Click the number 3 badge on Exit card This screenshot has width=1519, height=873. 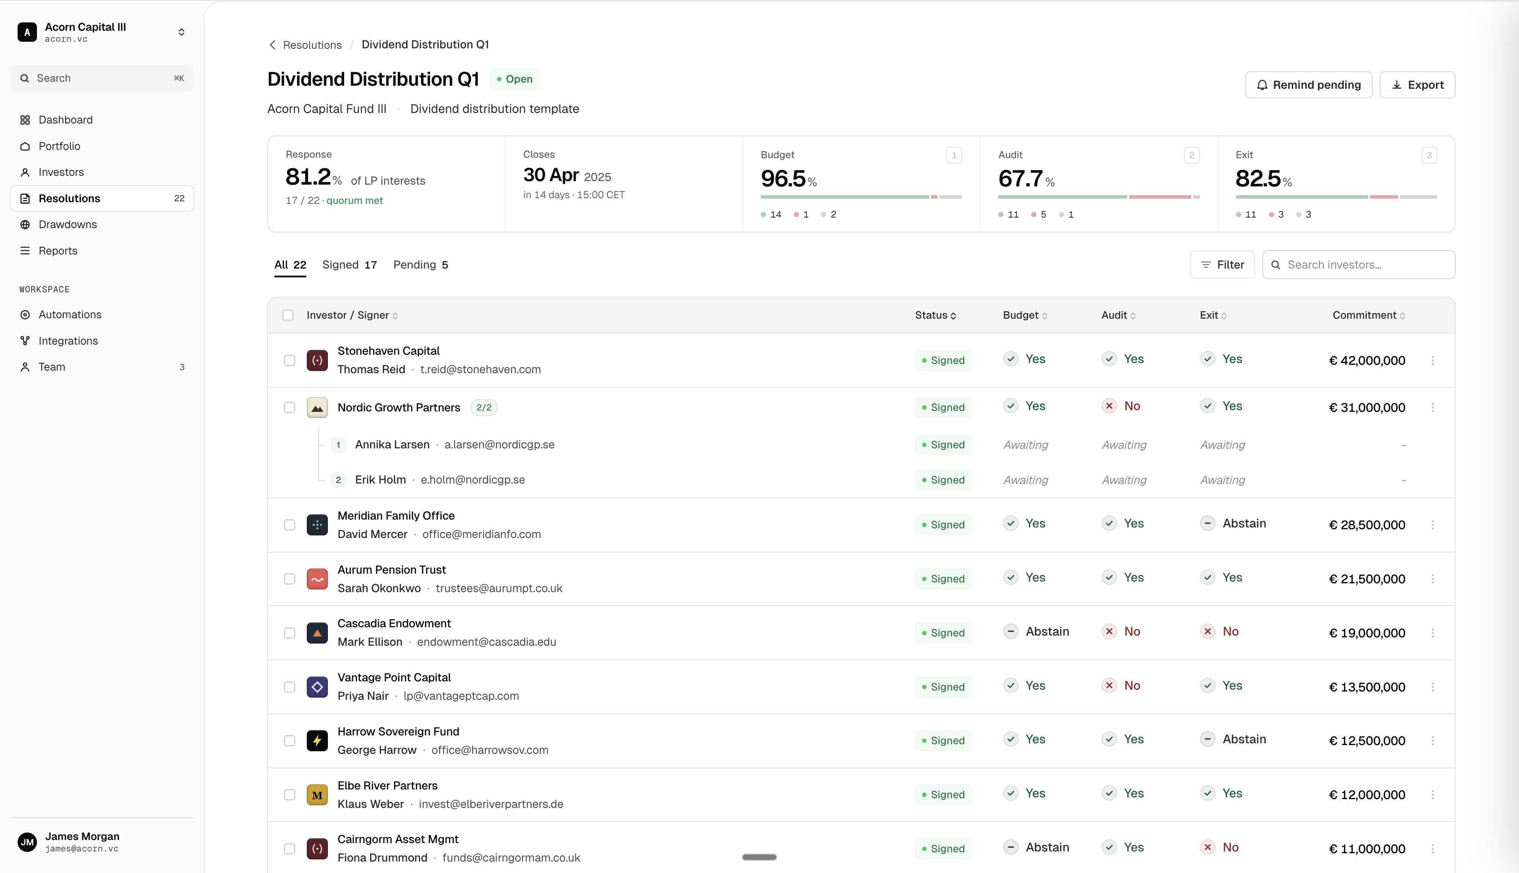point(1429,155)
